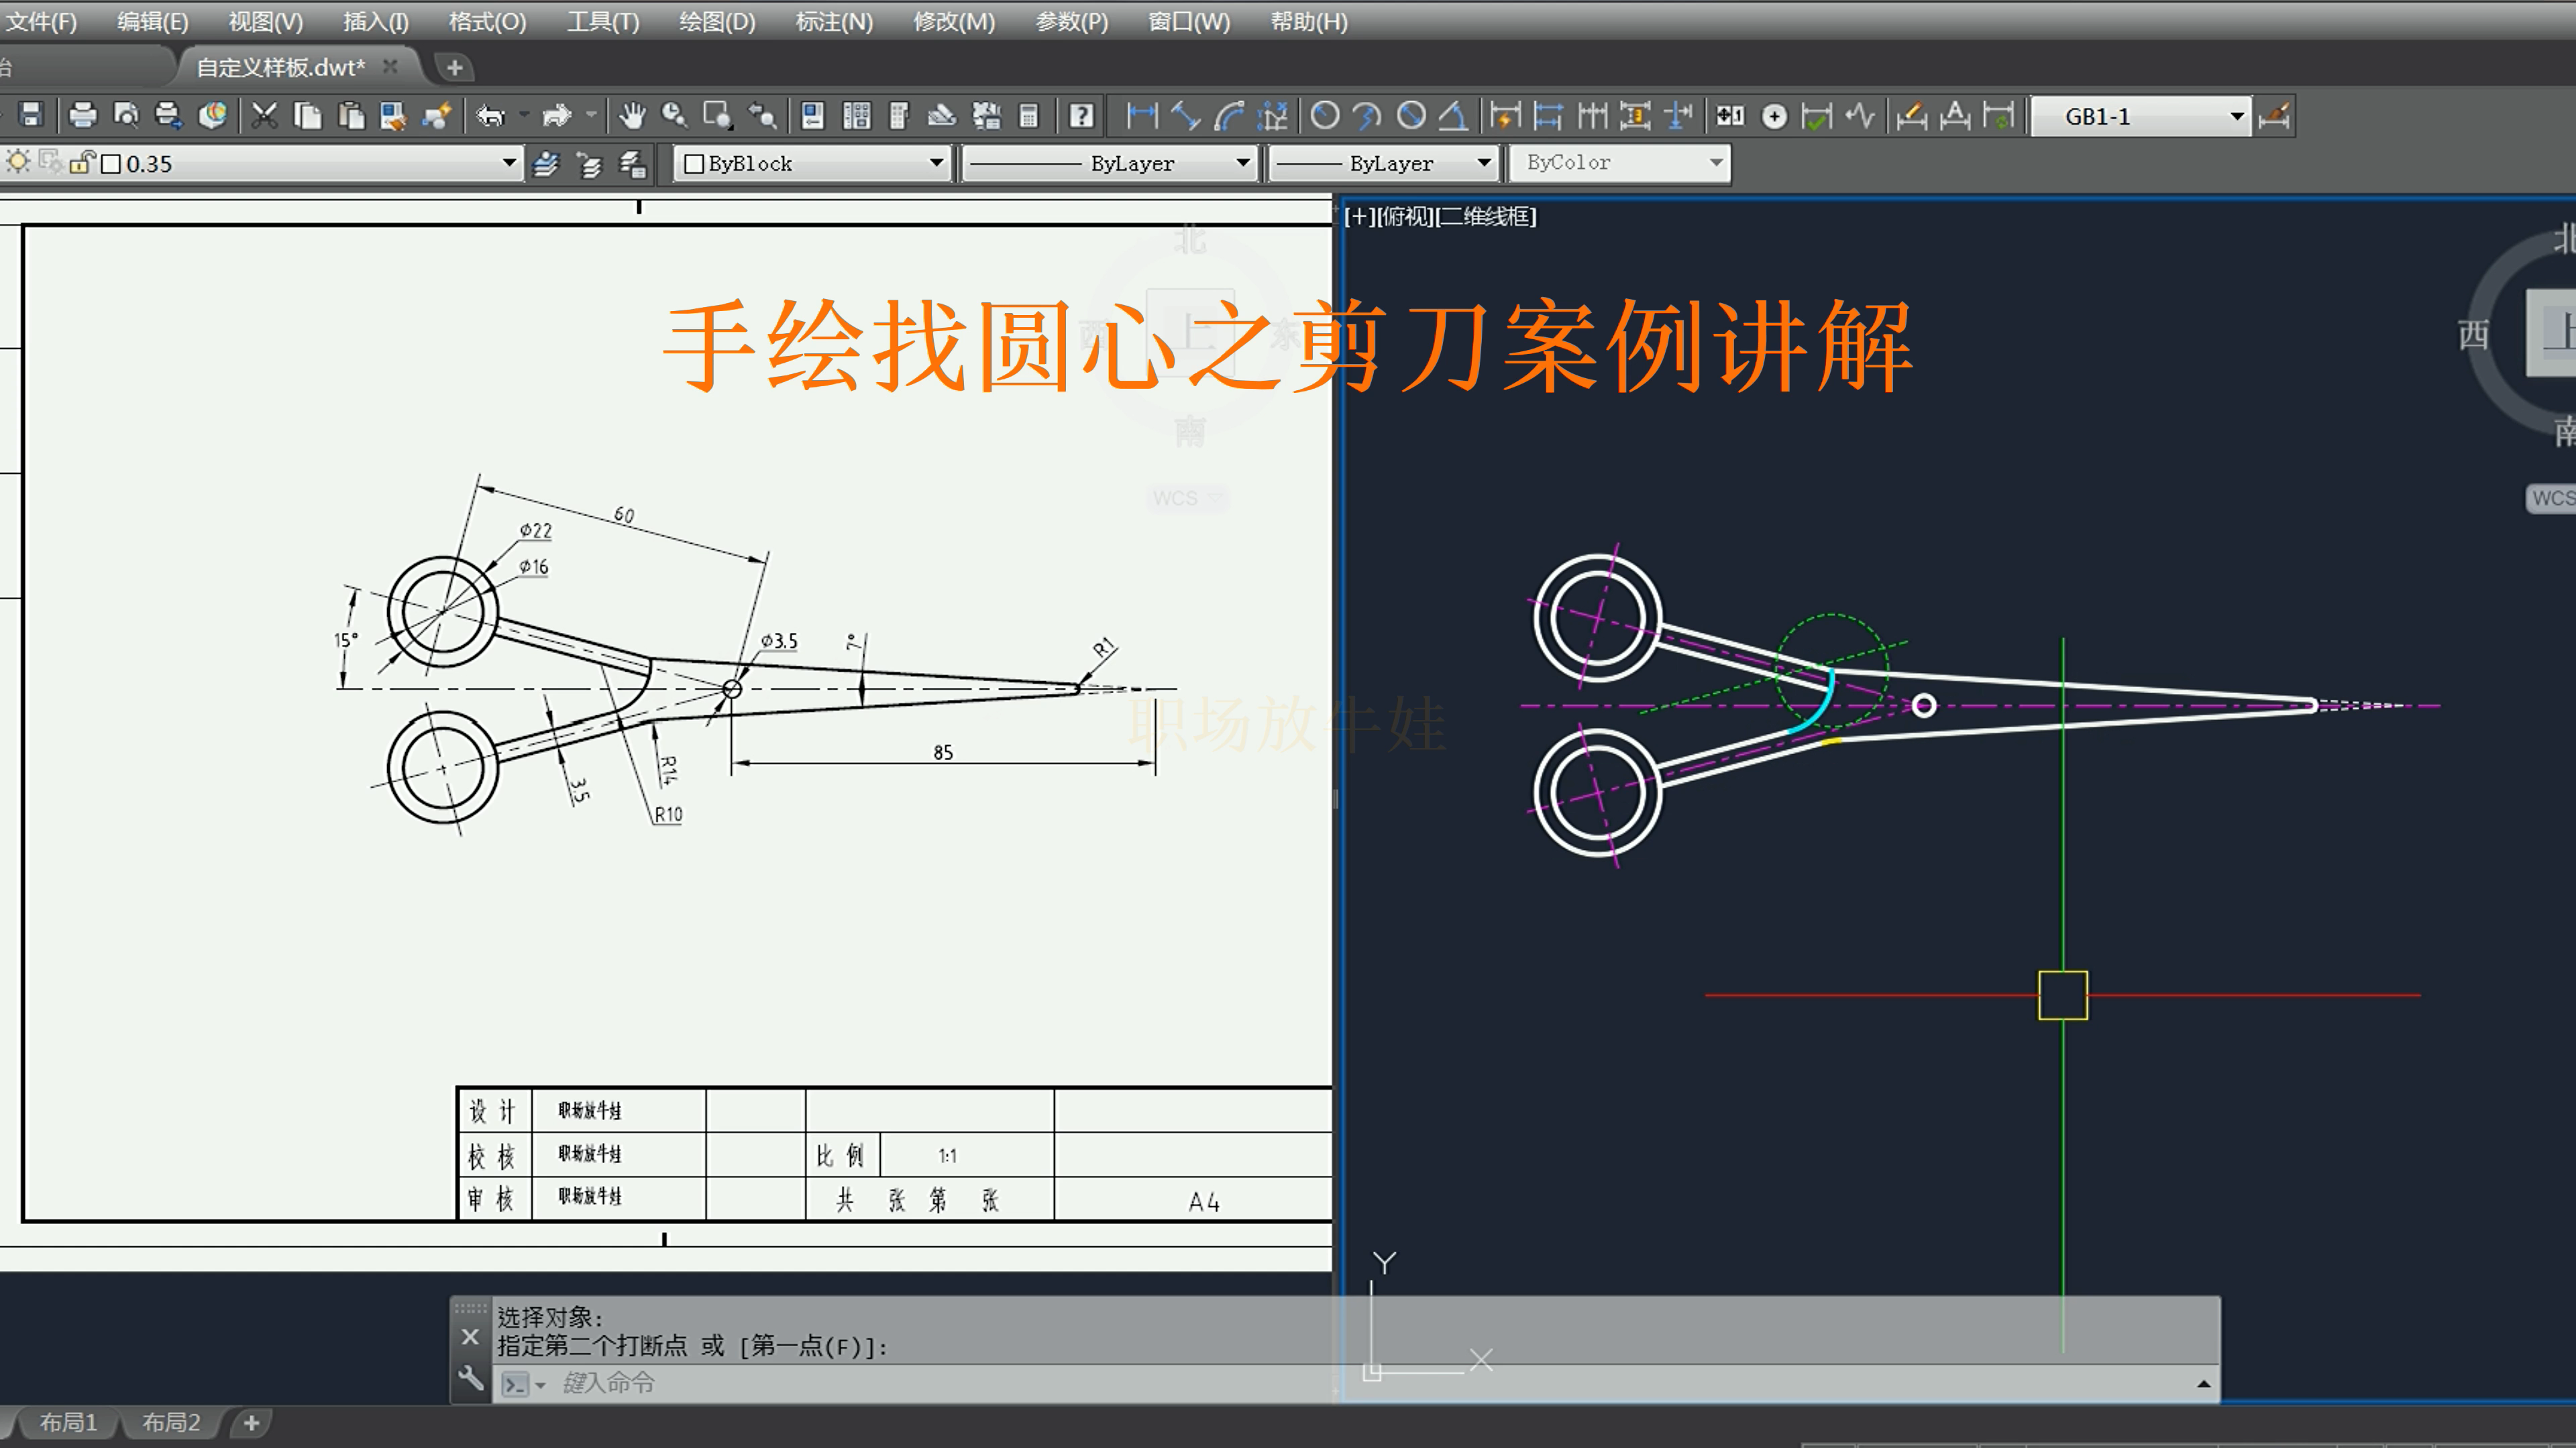Screen dimensions: 2576x1448
Task: Open the 编辑(E) menu
Action: pyautogui.click(x=153, y=21)
